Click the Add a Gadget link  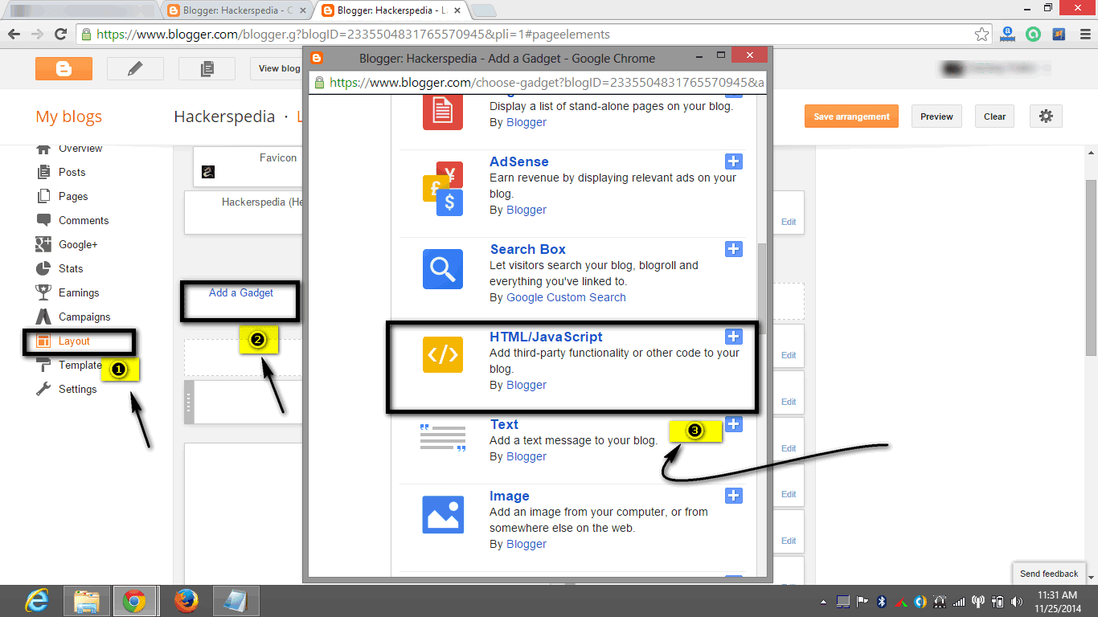[241, 292]
